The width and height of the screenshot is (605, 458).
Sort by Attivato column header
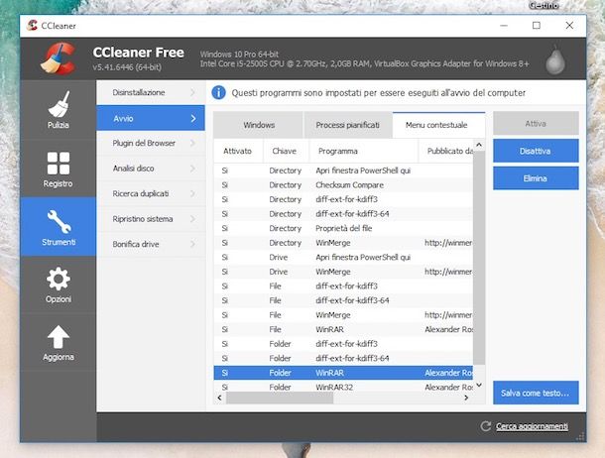coord(238,151)
